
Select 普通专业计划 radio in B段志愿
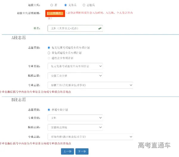tap(49, 110)
